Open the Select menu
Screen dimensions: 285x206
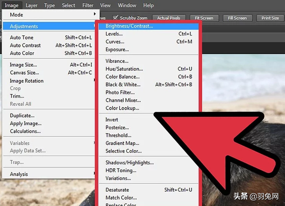(x=69, y=5)
